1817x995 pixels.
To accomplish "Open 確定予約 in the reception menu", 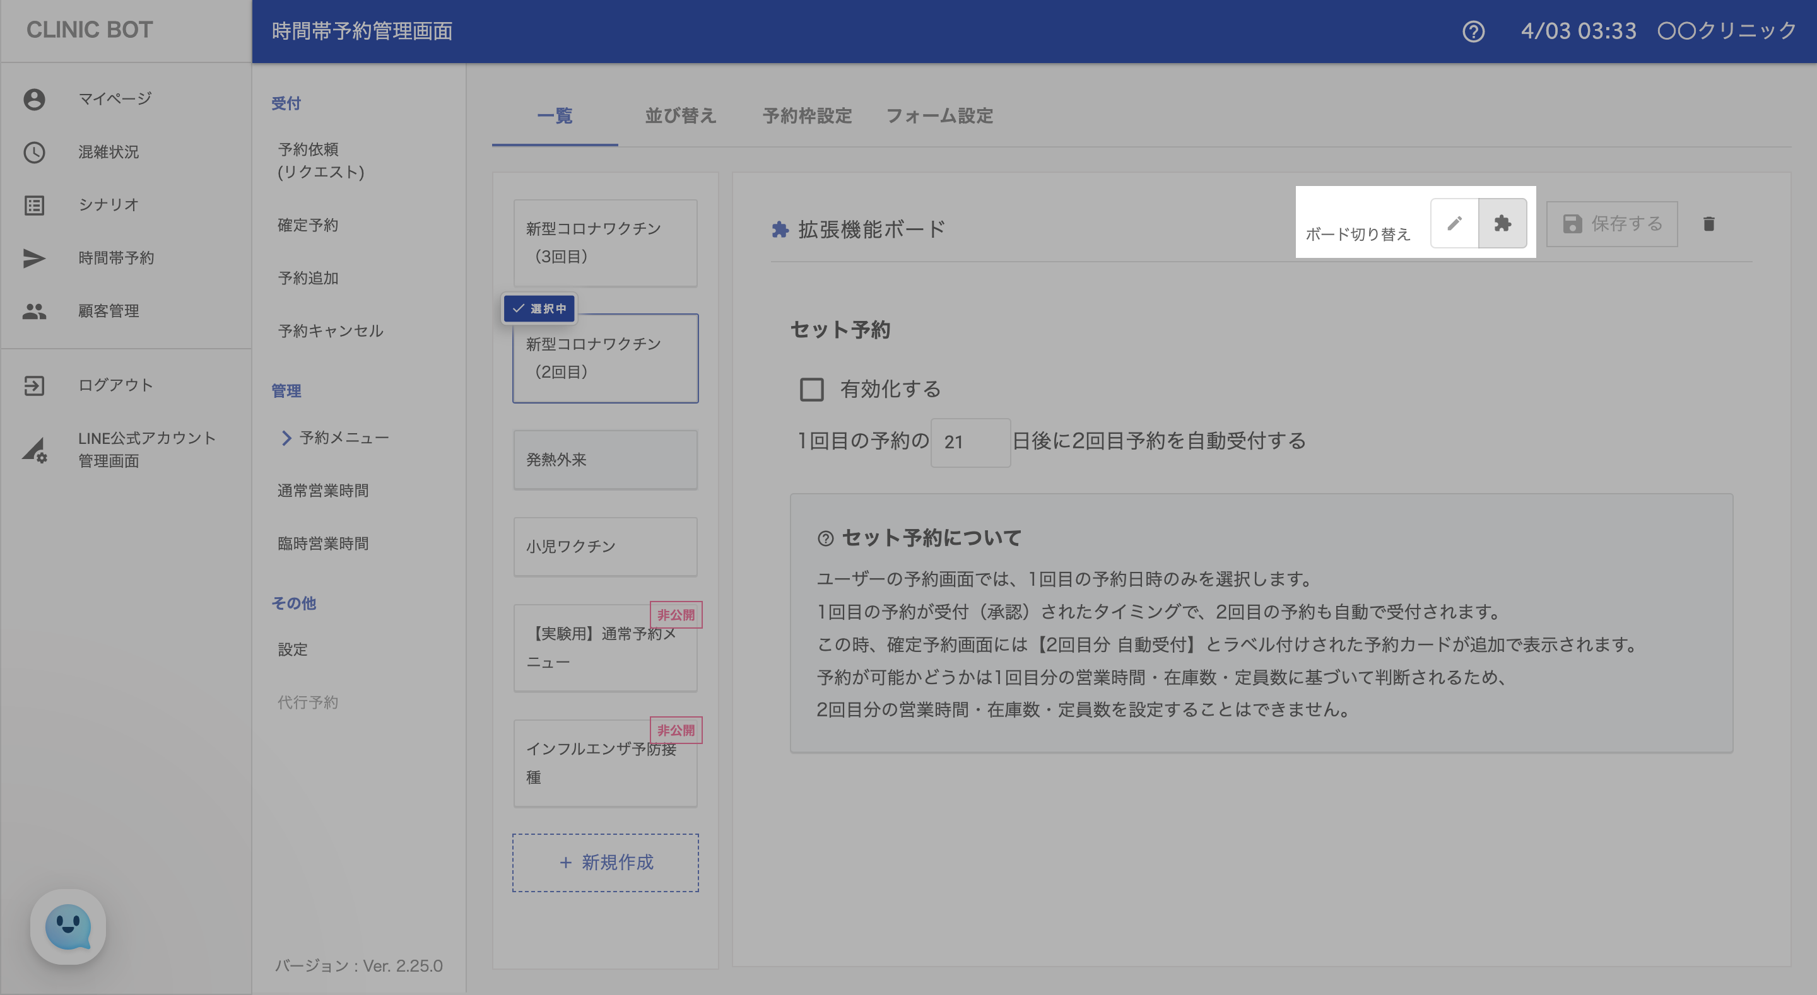I will 307,225.
